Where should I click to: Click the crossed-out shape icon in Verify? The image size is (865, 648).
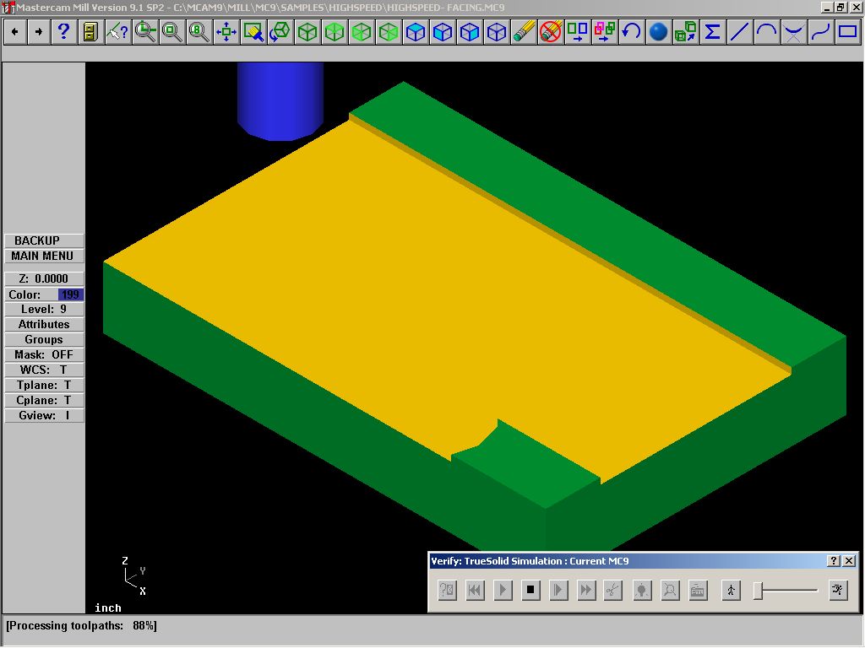[670, 590]
